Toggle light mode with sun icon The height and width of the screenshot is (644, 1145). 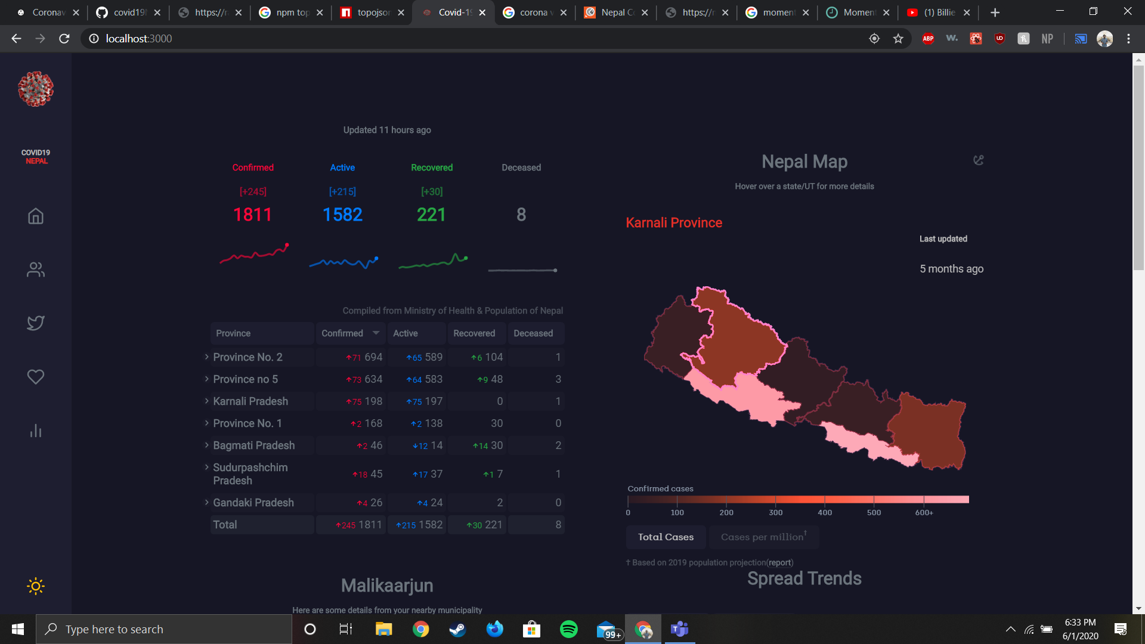(x=36, y=586)
